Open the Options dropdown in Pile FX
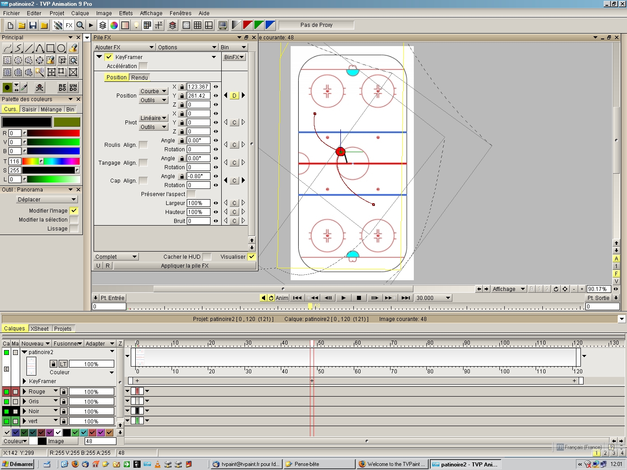Viewport: 627px width, 470px height. [x=187, y=47]
